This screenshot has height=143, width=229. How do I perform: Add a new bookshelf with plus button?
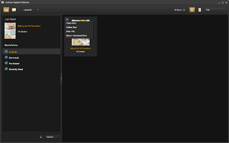[x=41, y=137]
